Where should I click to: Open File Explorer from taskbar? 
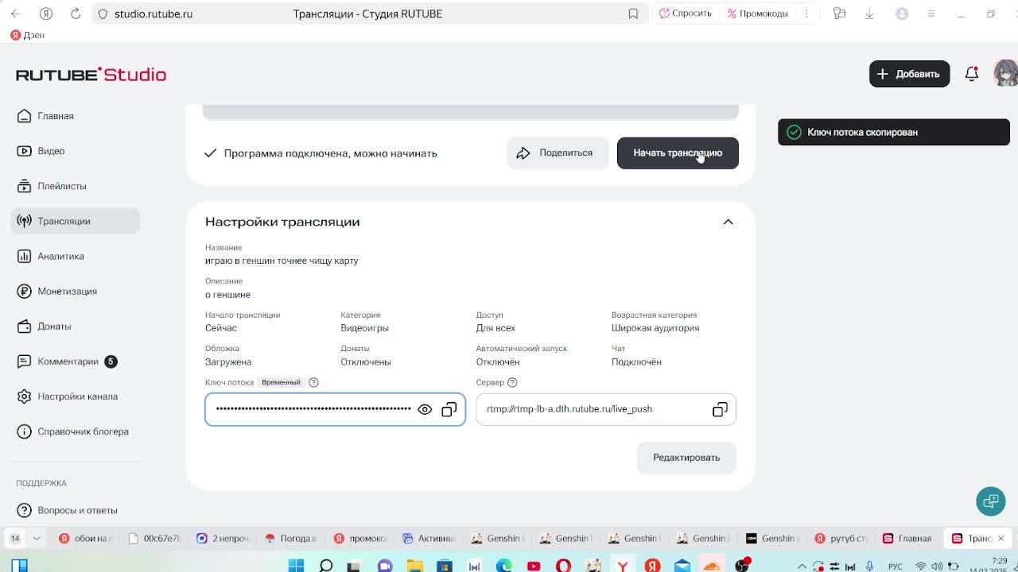pos(414,566)
